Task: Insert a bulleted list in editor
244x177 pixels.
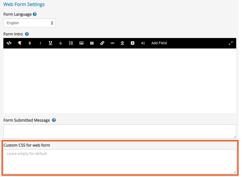Action: [x=71, y=43]
